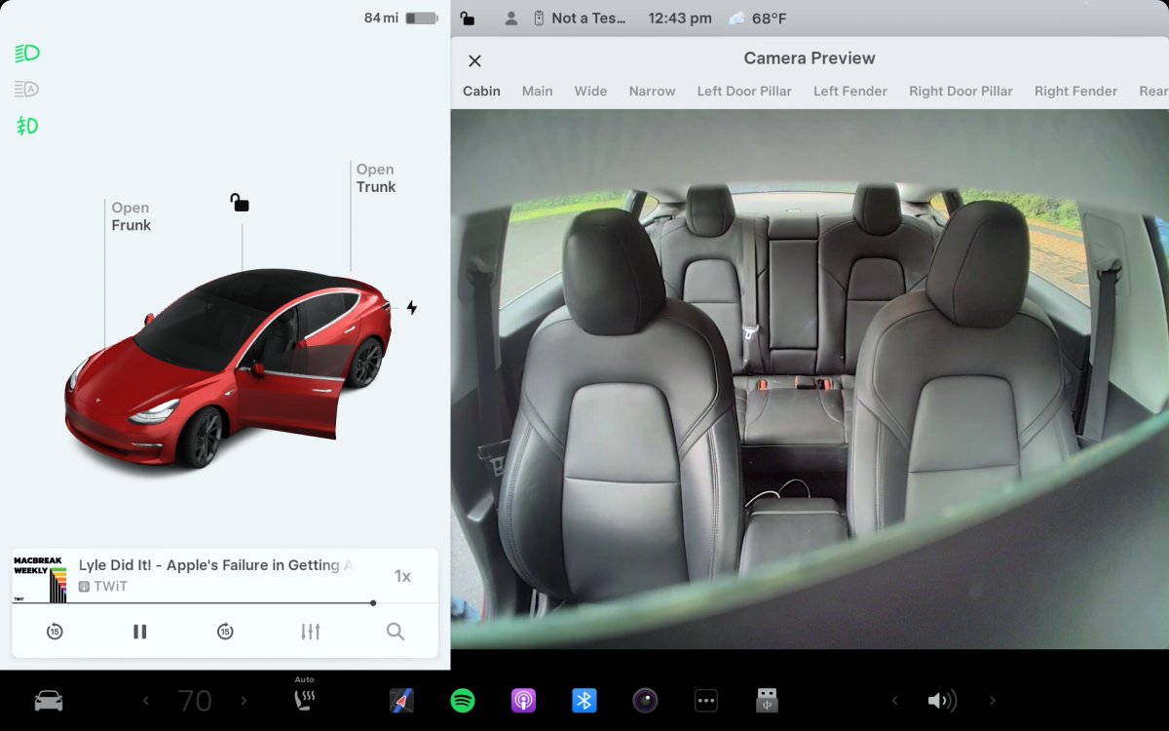Expand more apps with the ellipsis icon
Screen dimensions: 1169x731
click(x=705, y=700)
